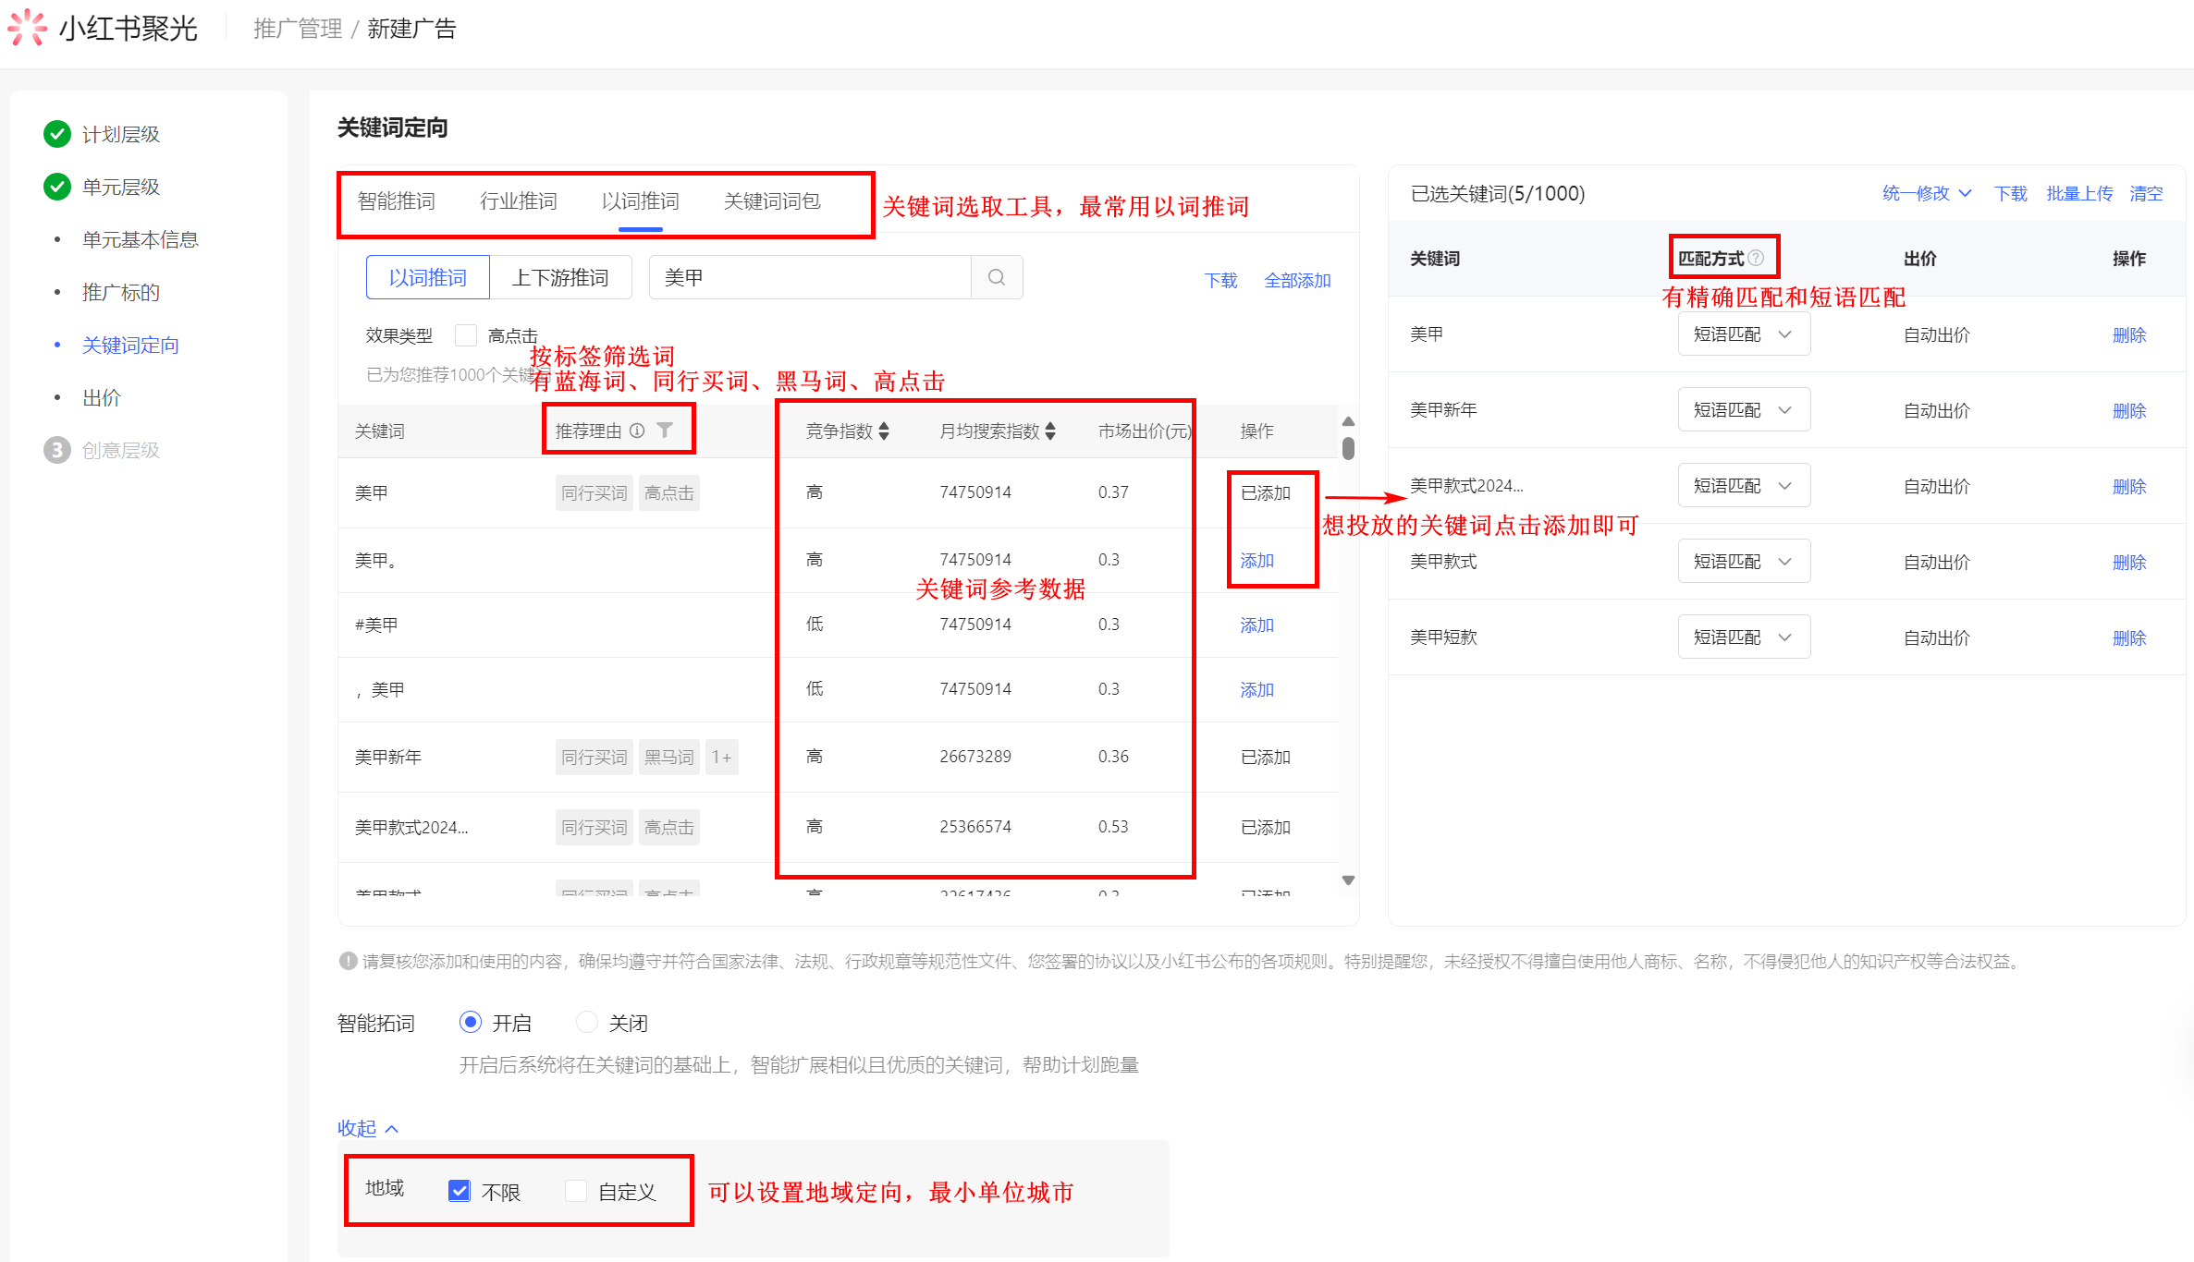This screenshot has height=1262, width=2194.
Task: Click 黑马词 tag in 美甲新年 row
Action: pos(669,758)
